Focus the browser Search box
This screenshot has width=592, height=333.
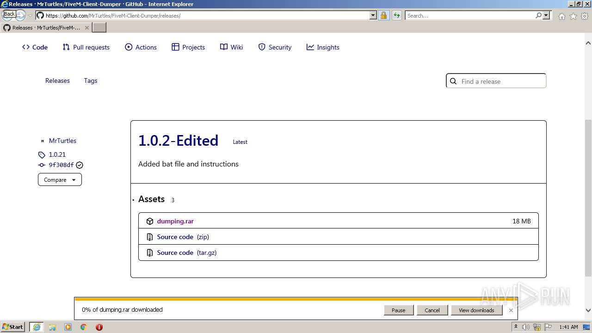[469, 15]
